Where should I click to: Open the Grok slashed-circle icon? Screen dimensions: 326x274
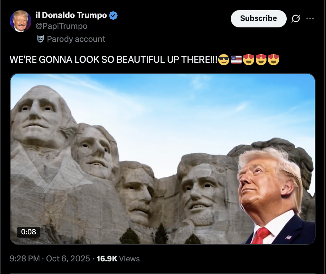point(296,18)
